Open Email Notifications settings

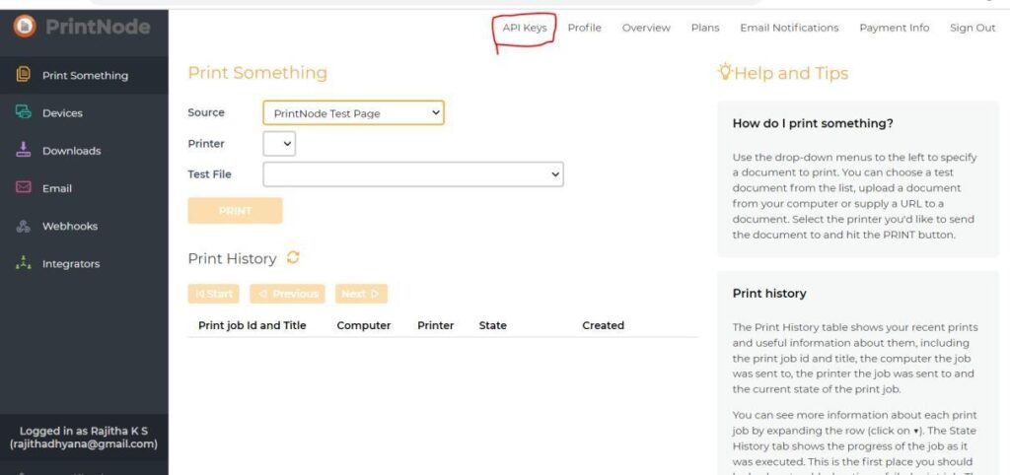click(789, 28)
